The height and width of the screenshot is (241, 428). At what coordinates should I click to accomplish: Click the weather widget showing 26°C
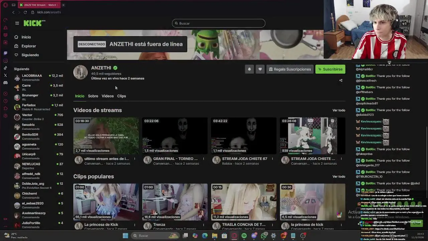click(15, 236)
